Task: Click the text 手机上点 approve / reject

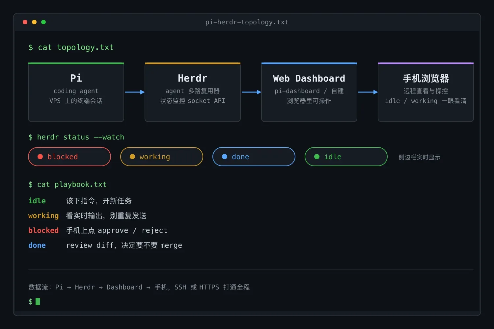Action: (x=117, y=230)
